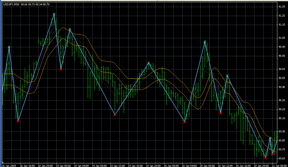Click the 91.00 price axis label
Screen dimensions: 288x167
[282, 38]
